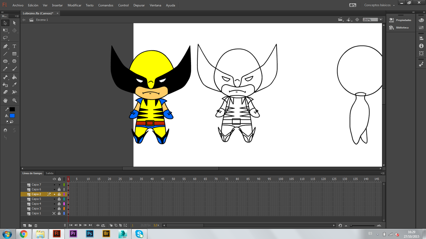Open the Edit Symbols dropdown

pos(349,20)
